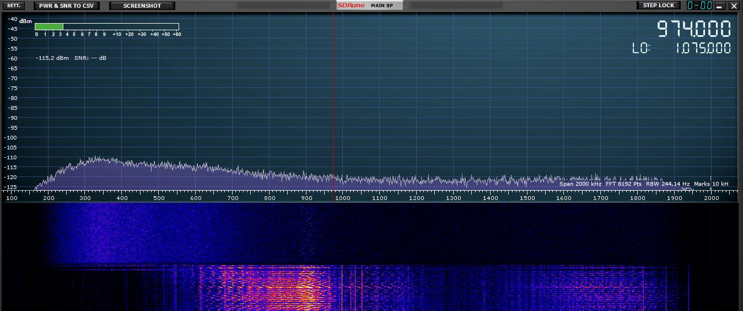Image resolution: width=743 pixels, height=311 pixels.
Task: Open the SETT. settings panel
Action: pos(14,5)
